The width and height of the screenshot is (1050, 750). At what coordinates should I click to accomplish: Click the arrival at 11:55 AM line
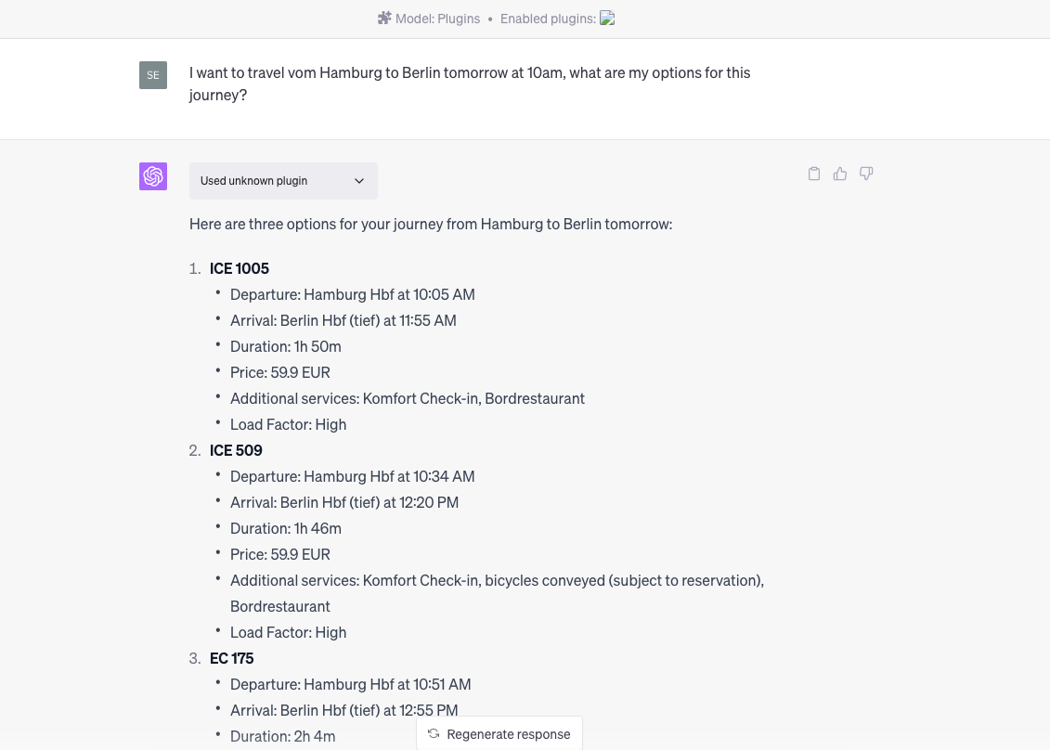343,321
